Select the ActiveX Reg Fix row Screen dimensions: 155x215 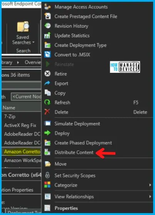22,125
